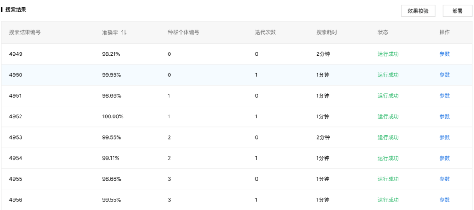The image size is (474, 210).
Task: Open 参数 link for result 4953
Action: tap(444, 137)
